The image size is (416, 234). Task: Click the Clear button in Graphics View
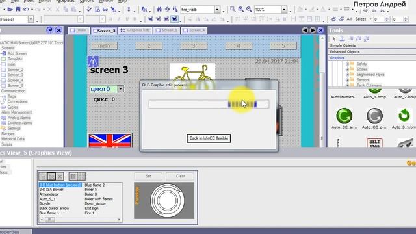(181, 176)
